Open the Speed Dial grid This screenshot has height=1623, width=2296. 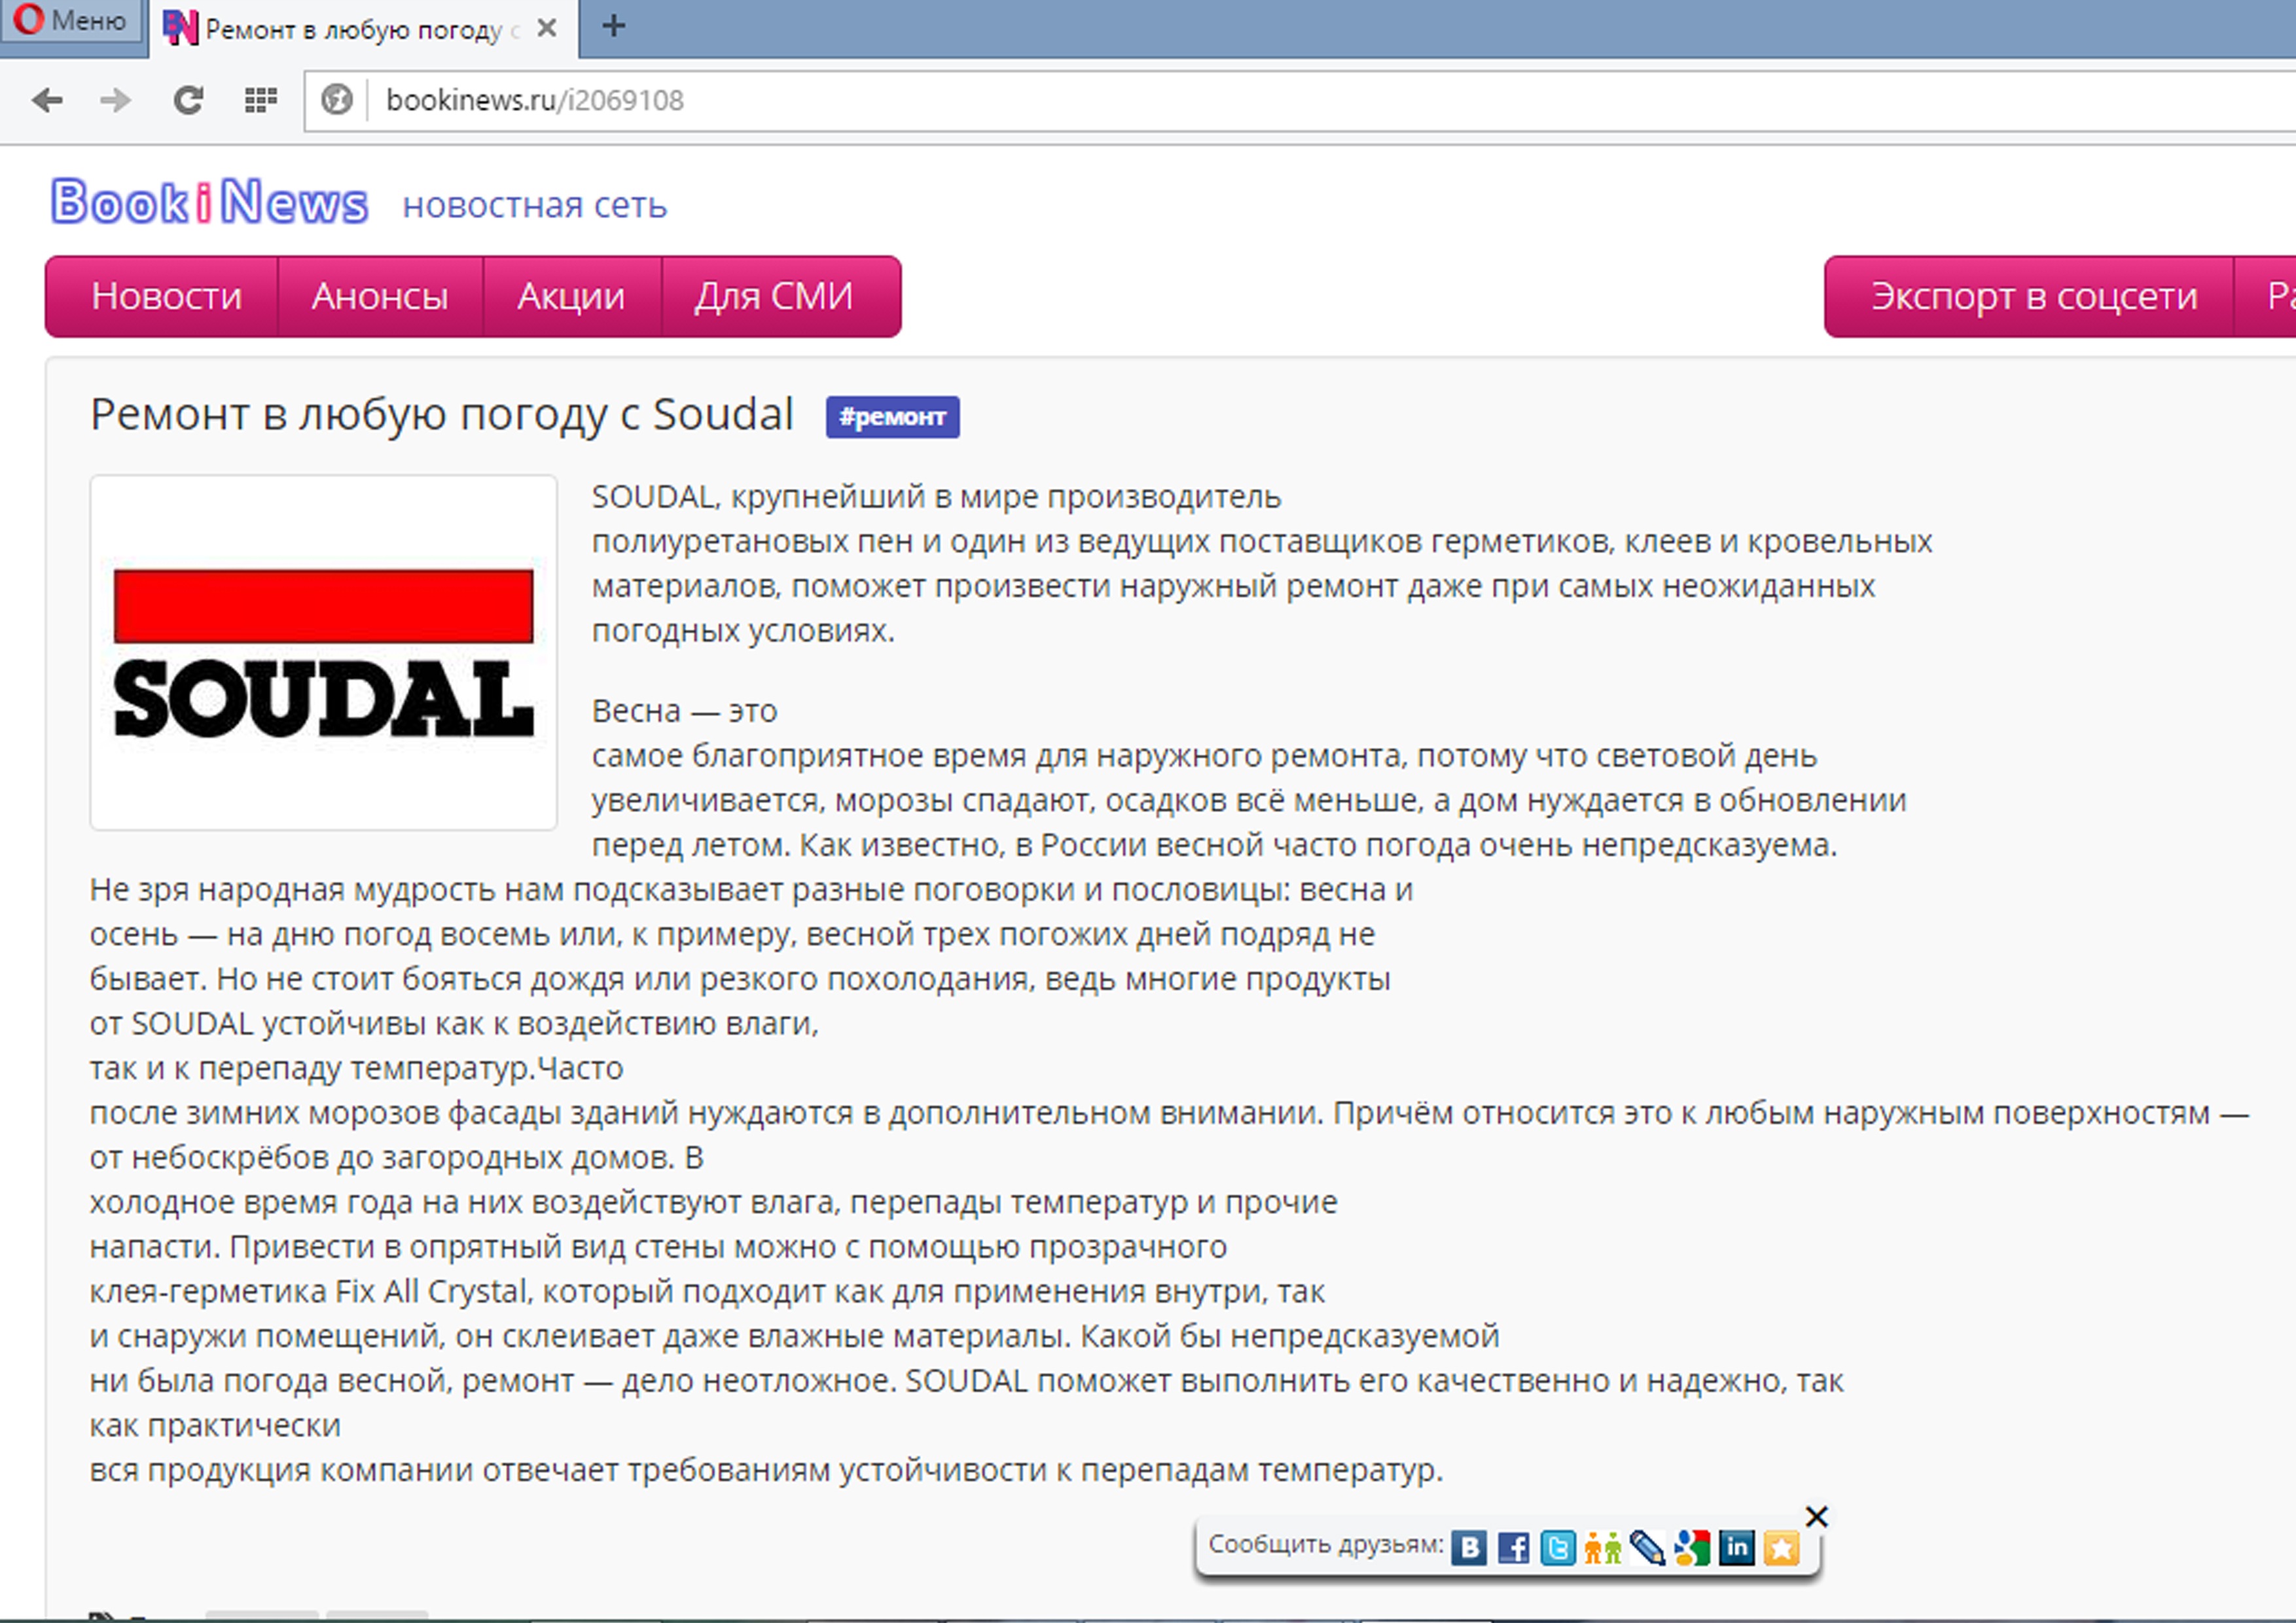tap(260, 100)
